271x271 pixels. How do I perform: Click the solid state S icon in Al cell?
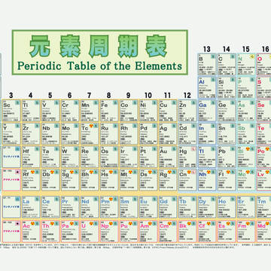click(x=213, y=80)
